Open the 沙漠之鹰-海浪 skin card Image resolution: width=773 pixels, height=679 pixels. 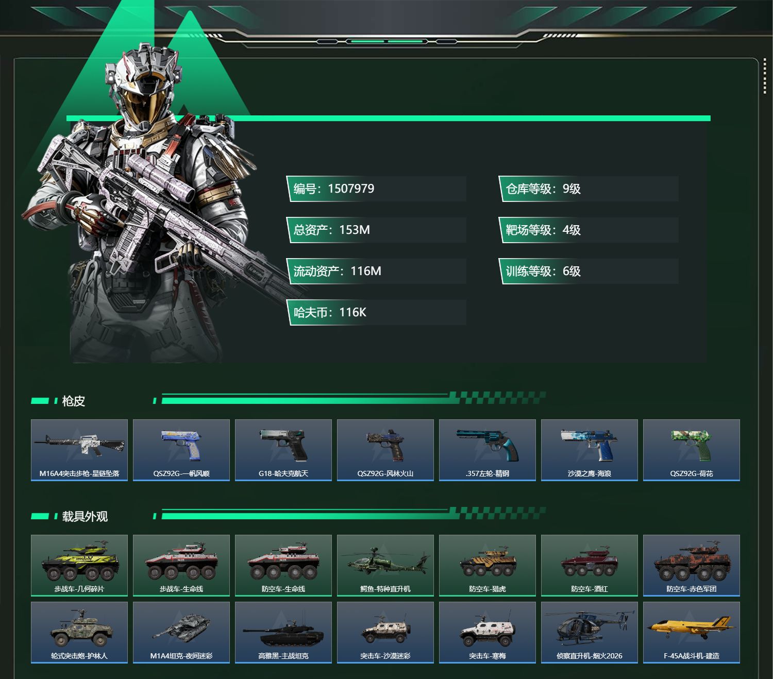coord(590,450)
